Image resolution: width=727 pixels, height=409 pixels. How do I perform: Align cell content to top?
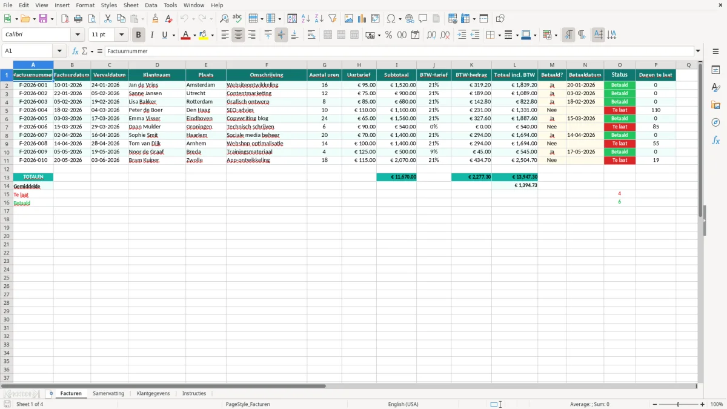268,35
